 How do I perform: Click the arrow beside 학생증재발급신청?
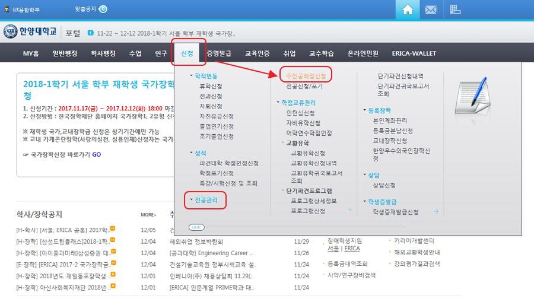(436, 212)
